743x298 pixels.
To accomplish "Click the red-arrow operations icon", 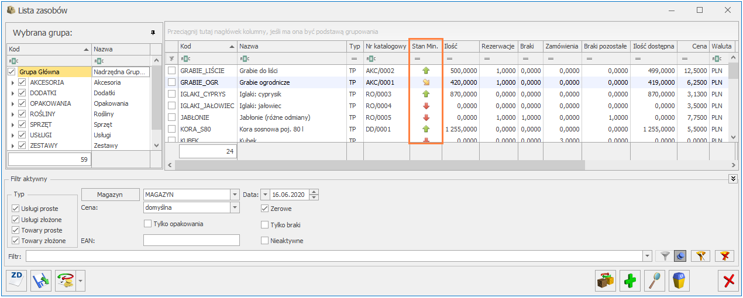I will [66, 281].
